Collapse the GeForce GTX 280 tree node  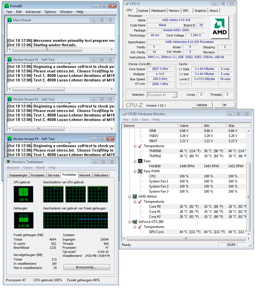(x=129, y=222)
